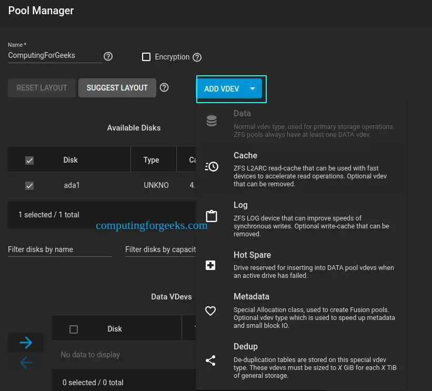The height and width of the screenshot is (391, 432).
Task: Click the Available Disks heading
Action: pyautogui.click(x=134, y=128)
